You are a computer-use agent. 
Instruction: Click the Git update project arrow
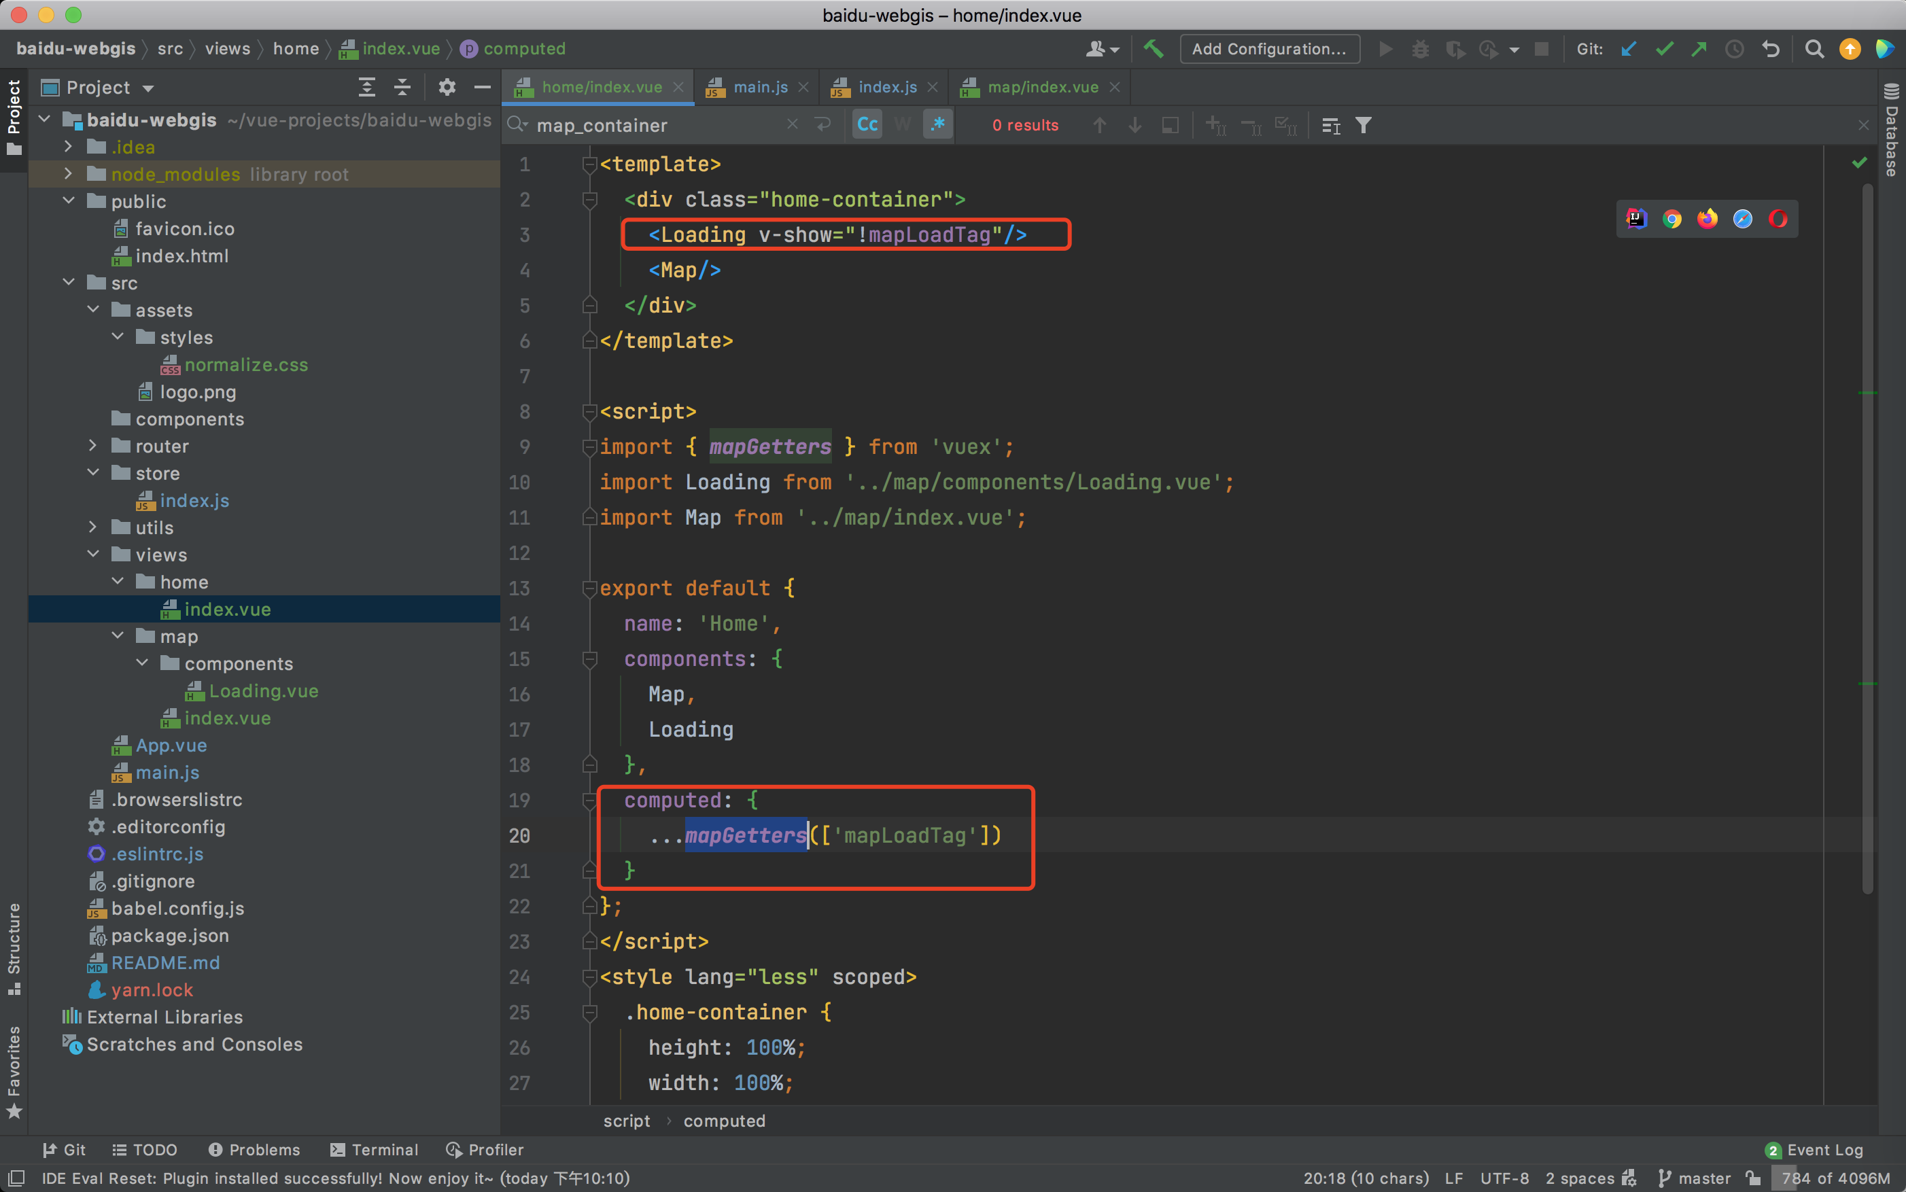pos(1629,49)
